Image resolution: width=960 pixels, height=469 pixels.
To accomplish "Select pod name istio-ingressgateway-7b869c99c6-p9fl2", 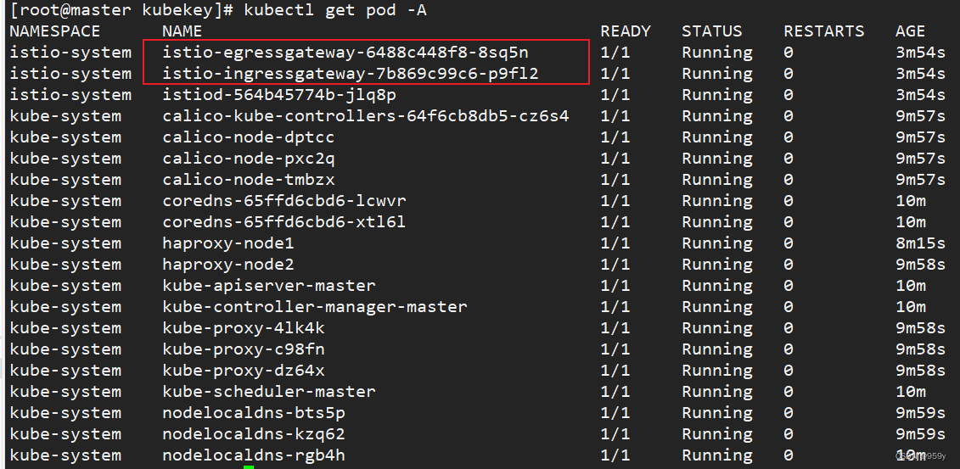I will 351,74.
